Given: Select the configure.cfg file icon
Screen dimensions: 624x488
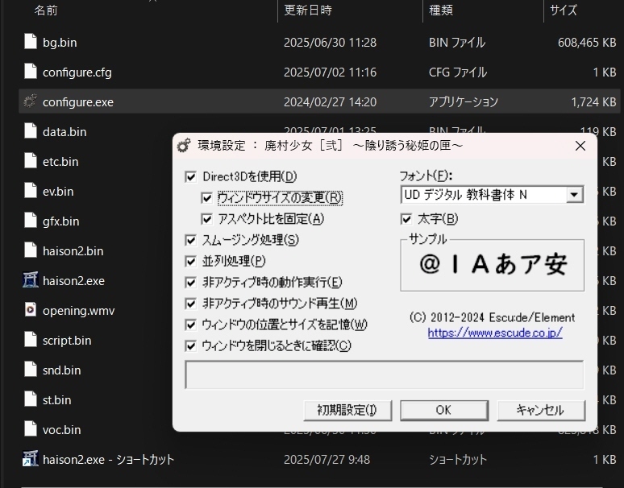Looking at the screenshot, I should pos(31,72).
